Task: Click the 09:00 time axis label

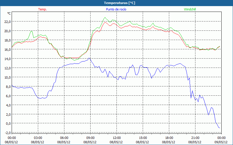Action: 90,138
